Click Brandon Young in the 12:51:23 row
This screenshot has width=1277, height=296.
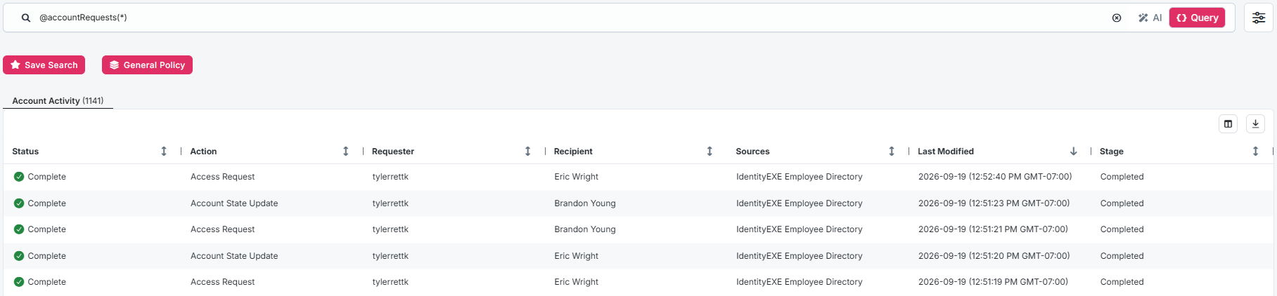point(584,203)
